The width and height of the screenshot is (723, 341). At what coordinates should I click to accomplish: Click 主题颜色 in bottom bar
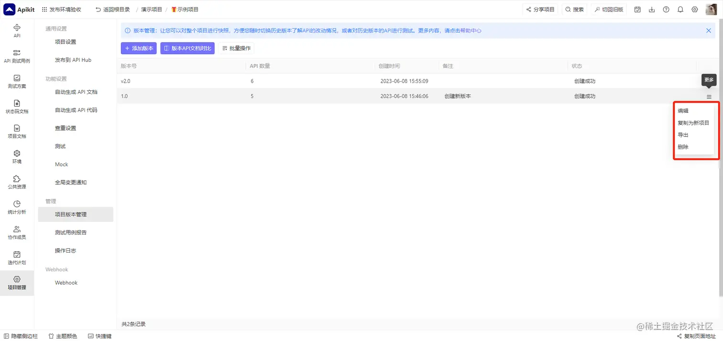(x=63, y=336)
